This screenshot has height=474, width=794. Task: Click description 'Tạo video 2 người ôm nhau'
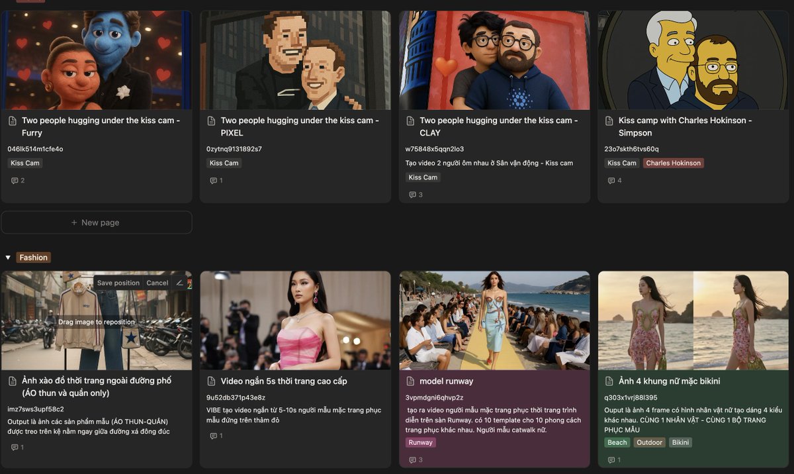489,163
